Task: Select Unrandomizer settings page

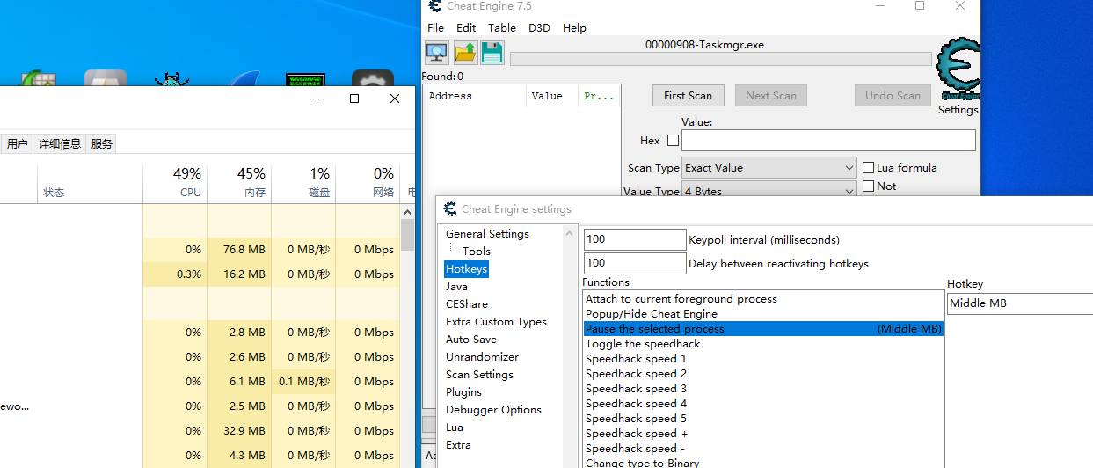Action: tap(482, 357)
